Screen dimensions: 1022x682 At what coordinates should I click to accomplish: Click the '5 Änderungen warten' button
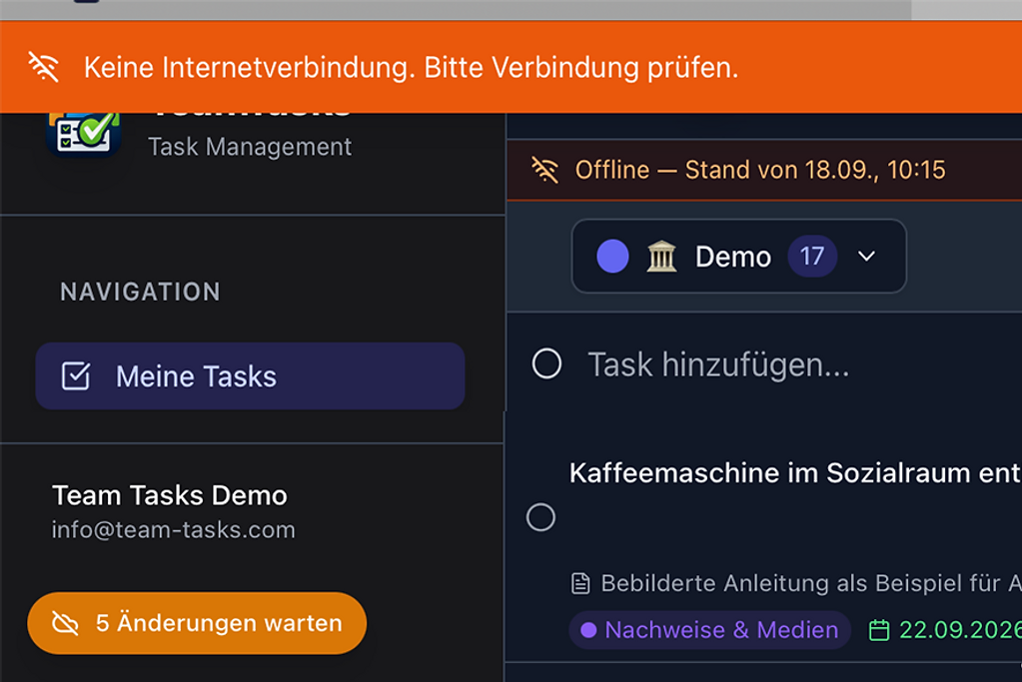(197, 623)
